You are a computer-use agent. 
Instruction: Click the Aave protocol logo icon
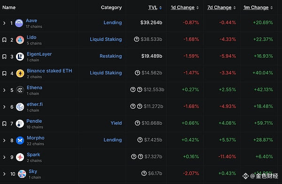pyautogui.click(x=19, y=23)
